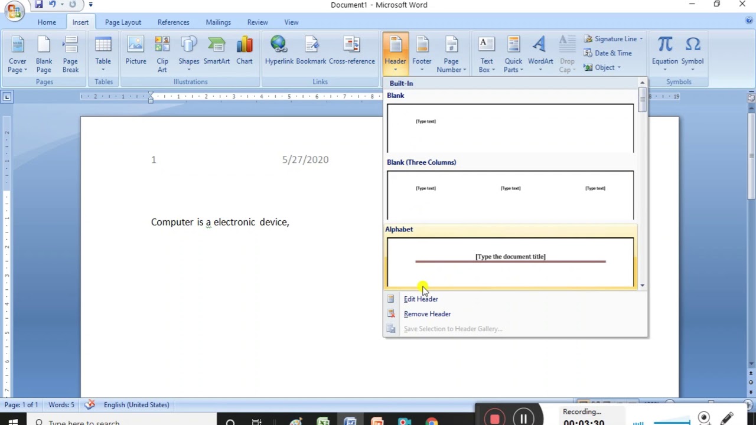Toggle the ruler tab selector

pyautogui.click(x=6, y=96)
